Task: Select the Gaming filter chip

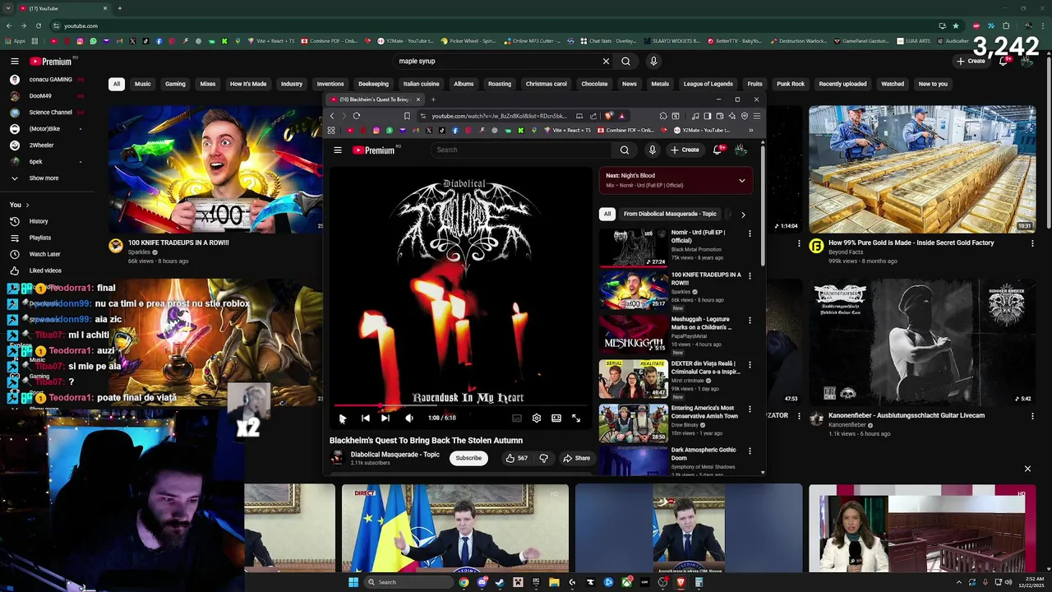Action: pos(175,84)
